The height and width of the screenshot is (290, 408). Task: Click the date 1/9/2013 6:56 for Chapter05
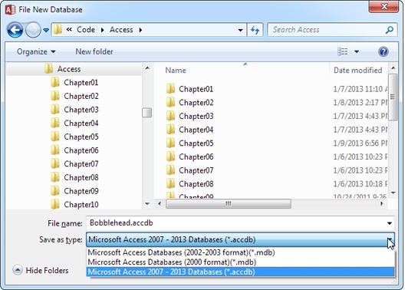click(x=360, y=143)
